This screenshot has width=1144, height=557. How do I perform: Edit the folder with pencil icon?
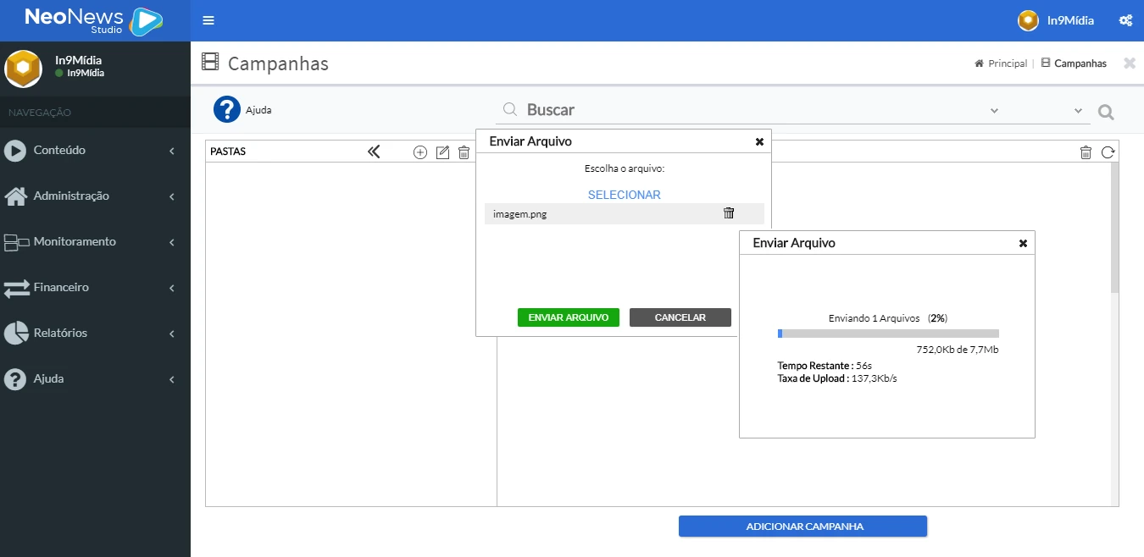pyautogui.click(x=442, y=152)
